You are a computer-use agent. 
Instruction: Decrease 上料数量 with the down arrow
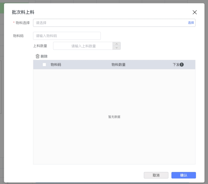117,48
